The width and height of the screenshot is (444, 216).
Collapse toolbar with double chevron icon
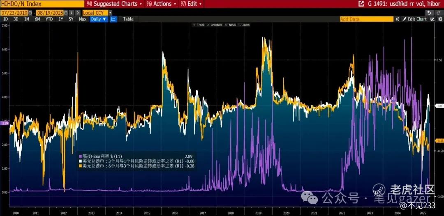pos(397,19)
